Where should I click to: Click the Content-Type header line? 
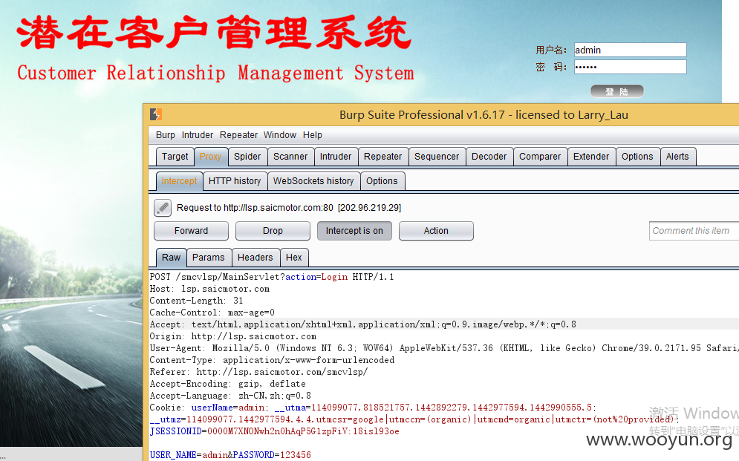tap(272, 360)
